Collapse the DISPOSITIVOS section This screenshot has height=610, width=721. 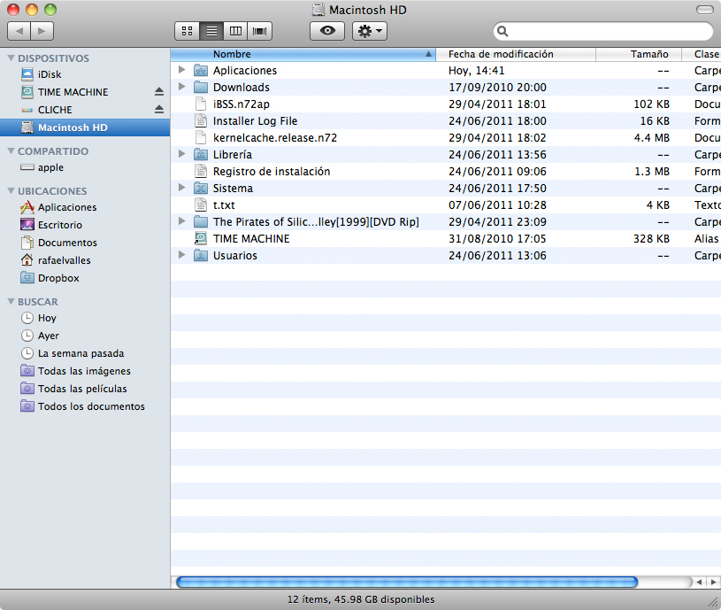tap(11, 58)
